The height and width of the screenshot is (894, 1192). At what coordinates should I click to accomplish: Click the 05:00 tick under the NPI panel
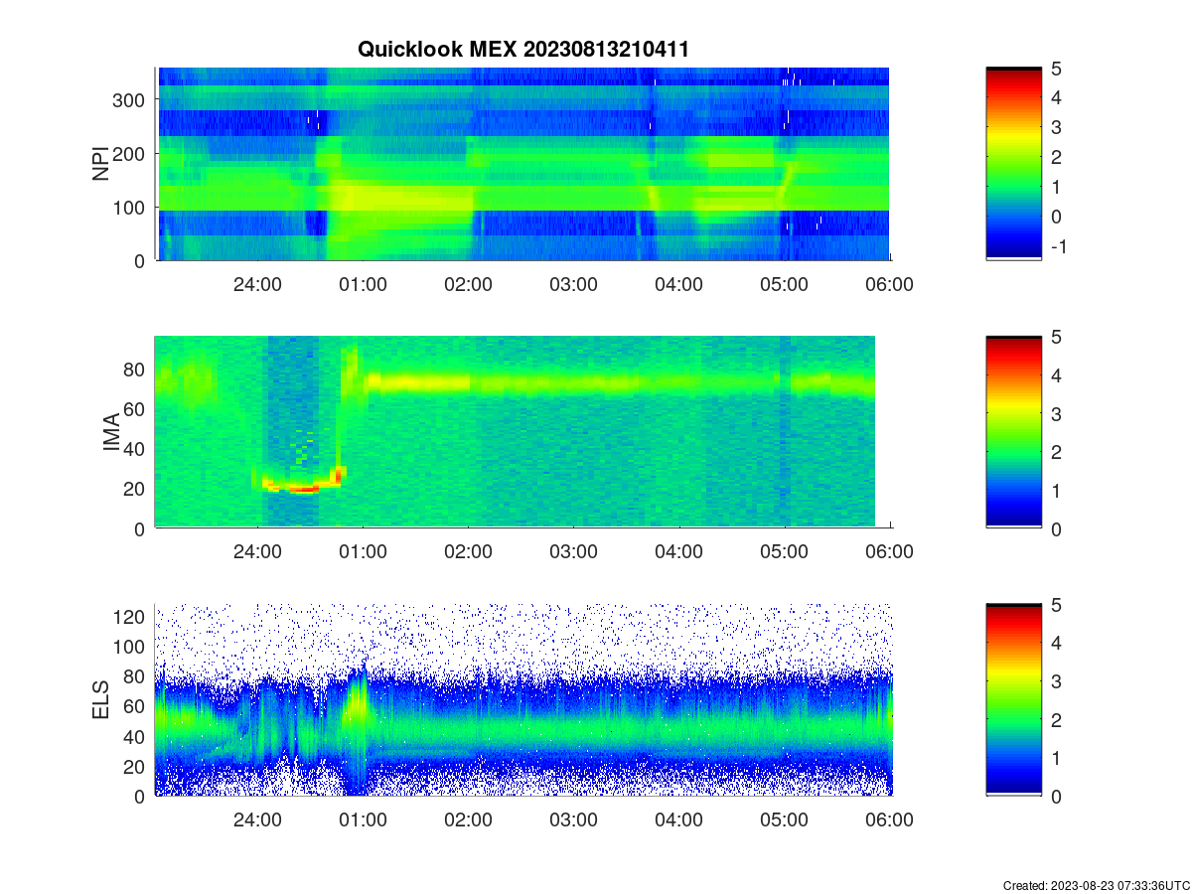point(784,284)
